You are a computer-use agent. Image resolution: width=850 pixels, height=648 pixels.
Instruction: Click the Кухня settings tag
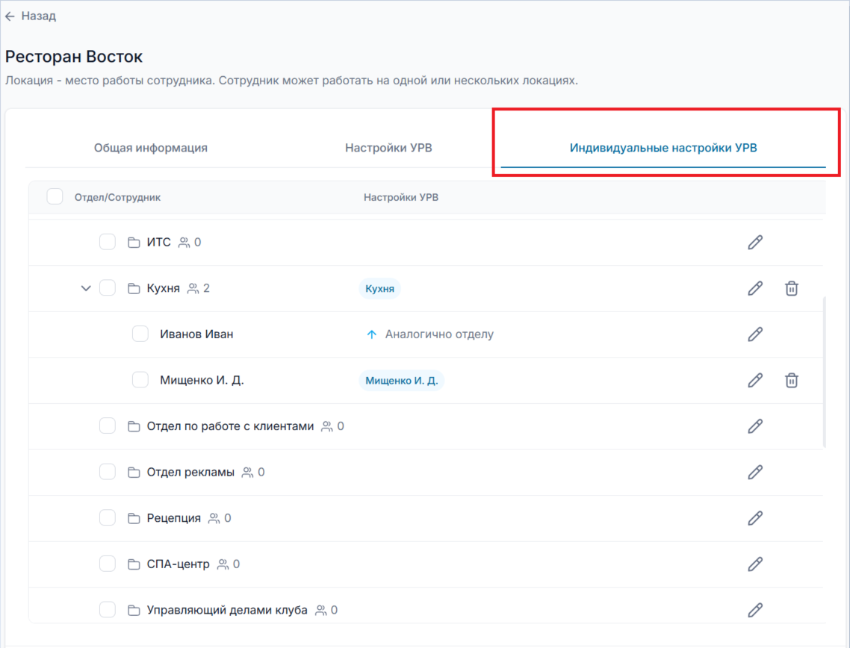tap(379, 289)
